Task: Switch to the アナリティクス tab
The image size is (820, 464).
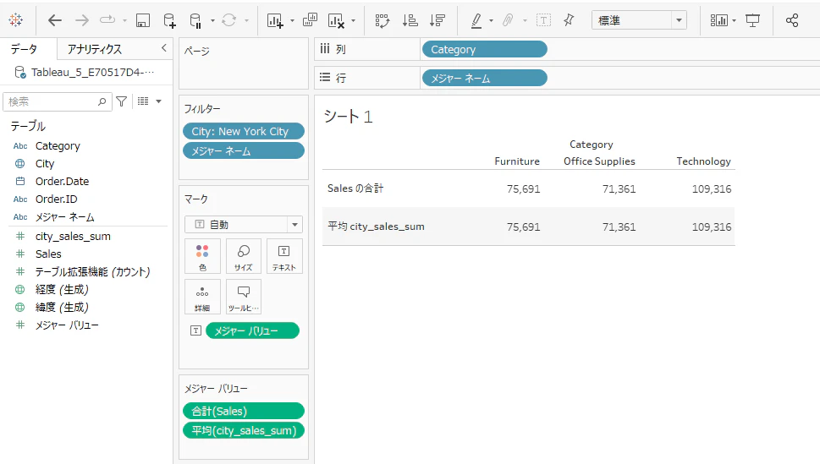Action: [x=95, y=49]
